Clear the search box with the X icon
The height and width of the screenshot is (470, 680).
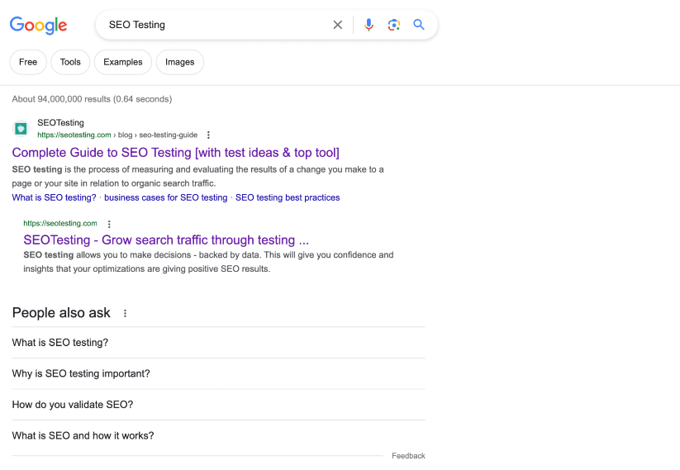tap(337, 25)
